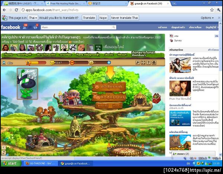Open game settings with the wrench icon
Screen dimensions: 223x174
pyautogui.click(x=138, y=62)
